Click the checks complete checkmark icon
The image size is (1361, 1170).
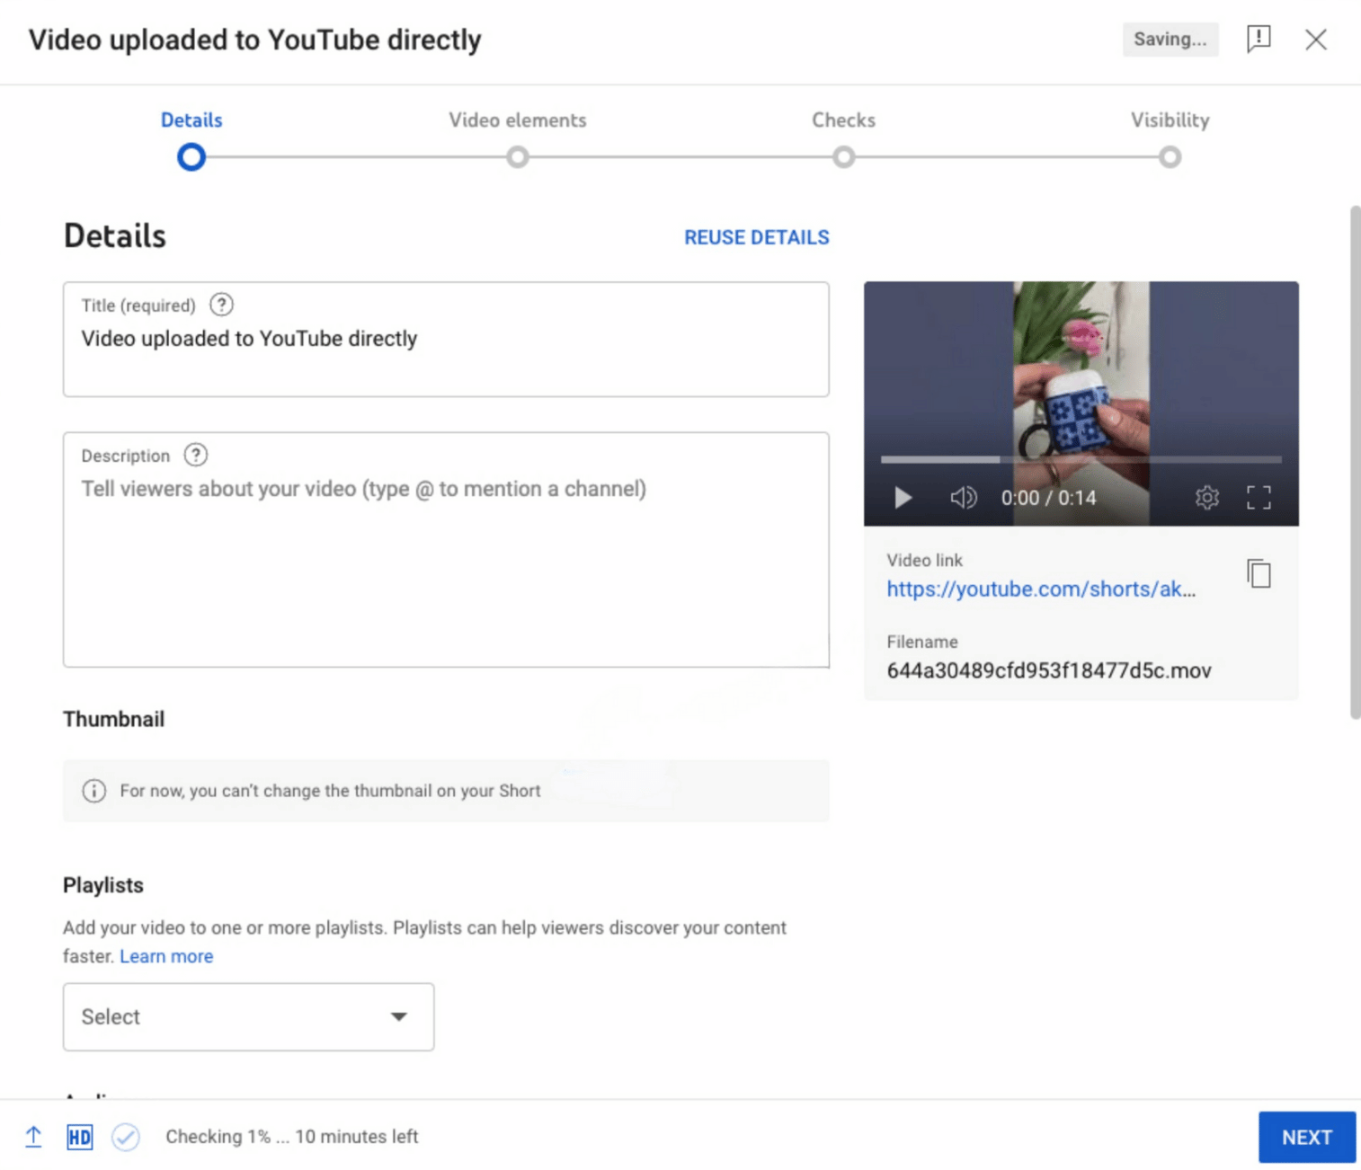126,1137
